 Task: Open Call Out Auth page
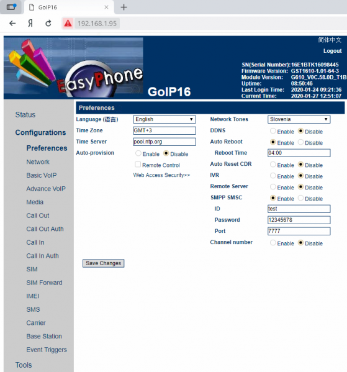click(45, 229)
